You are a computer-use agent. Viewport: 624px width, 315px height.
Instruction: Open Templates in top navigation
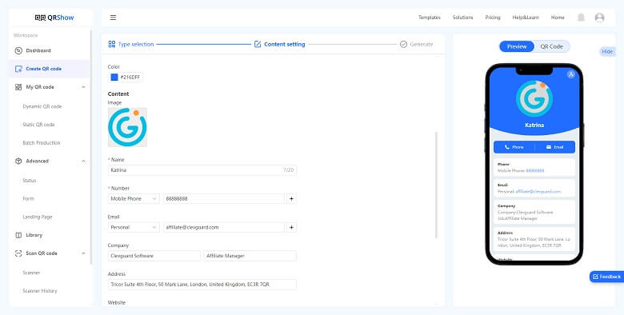429,18
